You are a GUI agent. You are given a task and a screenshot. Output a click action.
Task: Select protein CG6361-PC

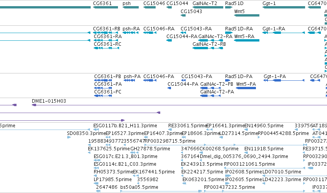[103, 96]
